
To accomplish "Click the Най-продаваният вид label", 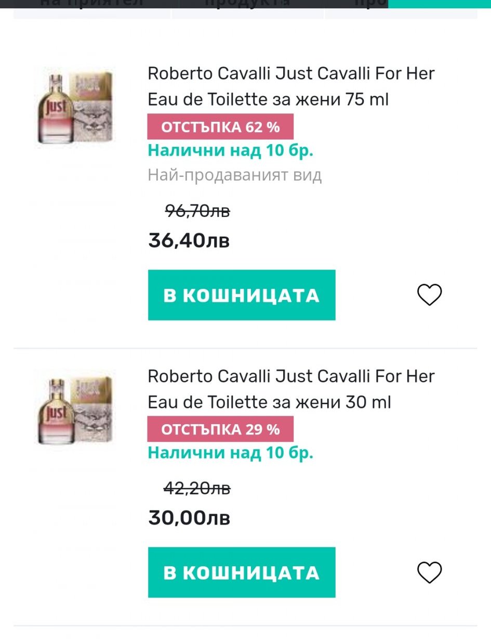I will (x=234, y=175).
